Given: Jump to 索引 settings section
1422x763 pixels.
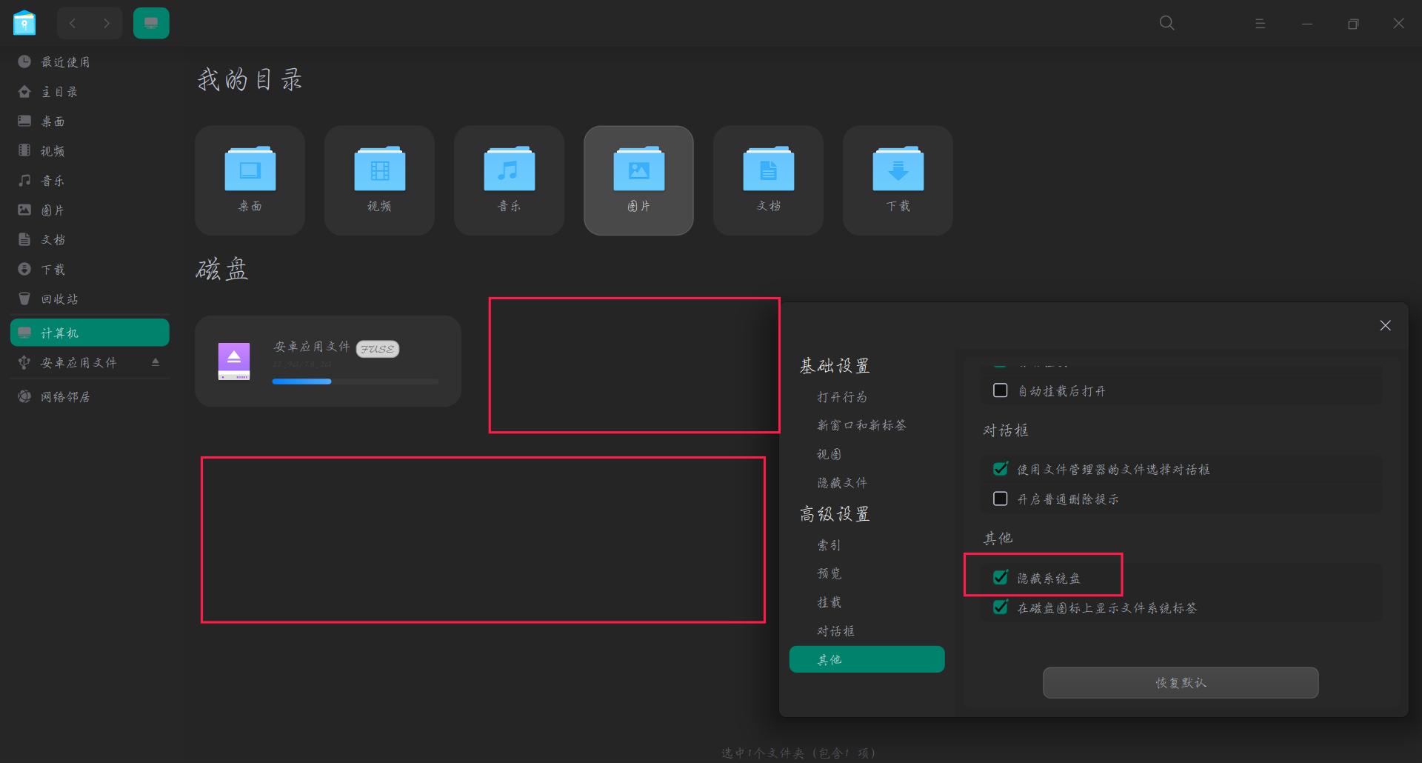Looking at the screenshot, I should point(829,545).
